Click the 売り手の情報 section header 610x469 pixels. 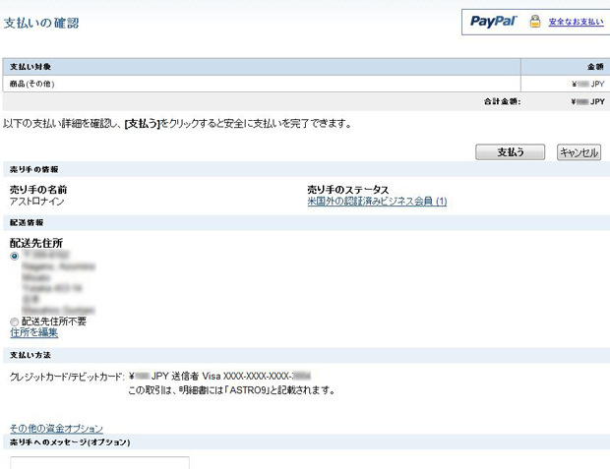pyautogui.click(x=33, y=169)
